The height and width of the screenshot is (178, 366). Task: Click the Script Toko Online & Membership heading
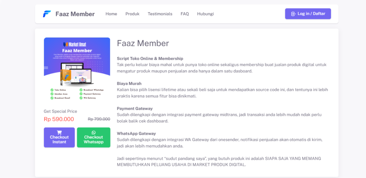pyautogui.click(x=150, y=58)
